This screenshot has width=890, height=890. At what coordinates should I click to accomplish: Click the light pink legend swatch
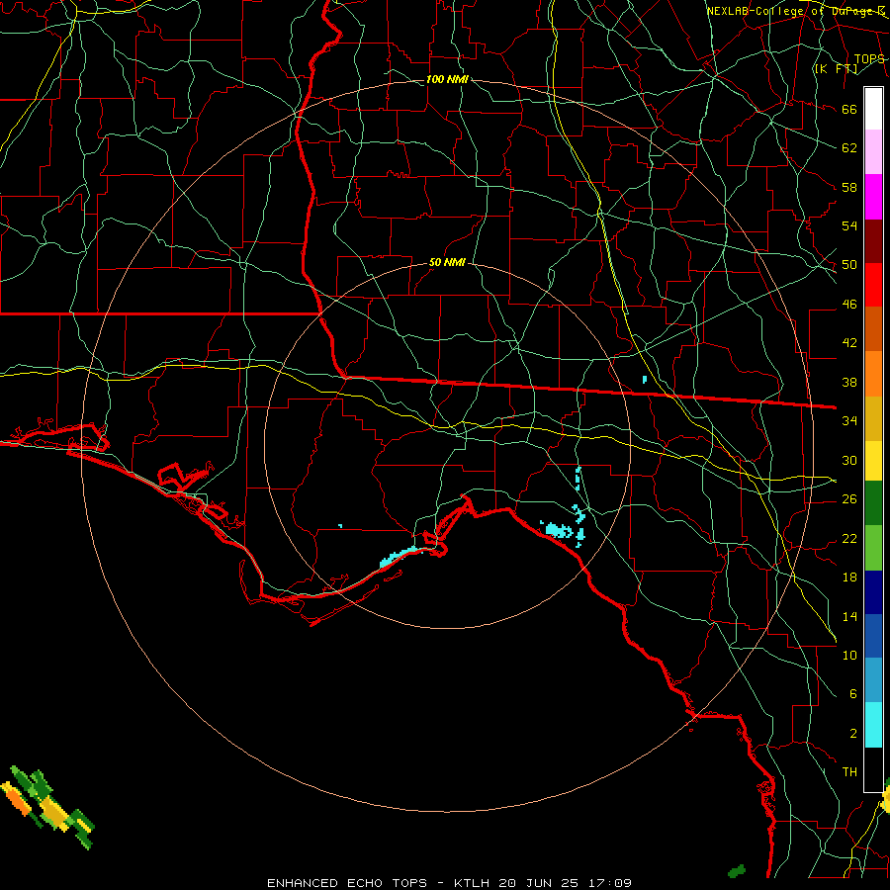pyautogui.click(x=873, y=152)
